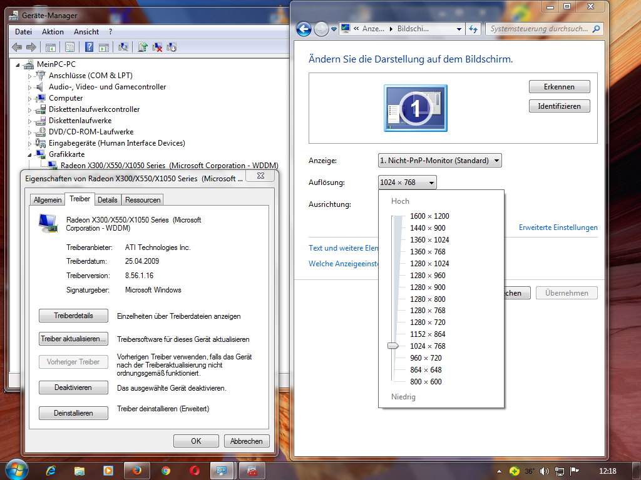This screenshot has width=641, height=480.
Task: Scan for hardware changes toolbar icon
Action: pyautogui.click(x=123, y=47)
